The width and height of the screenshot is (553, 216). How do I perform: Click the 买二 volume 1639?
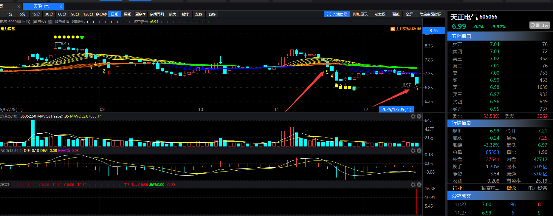point(542,87)
